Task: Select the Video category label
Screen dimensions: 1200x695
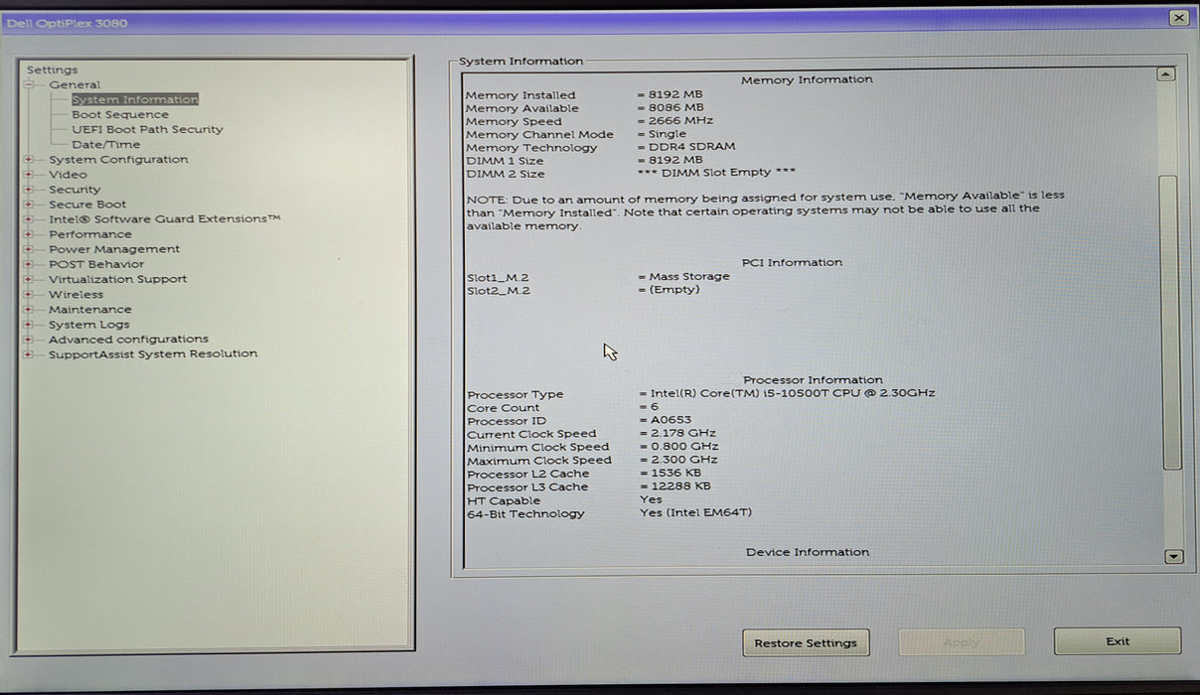Action: pos(68,175)
